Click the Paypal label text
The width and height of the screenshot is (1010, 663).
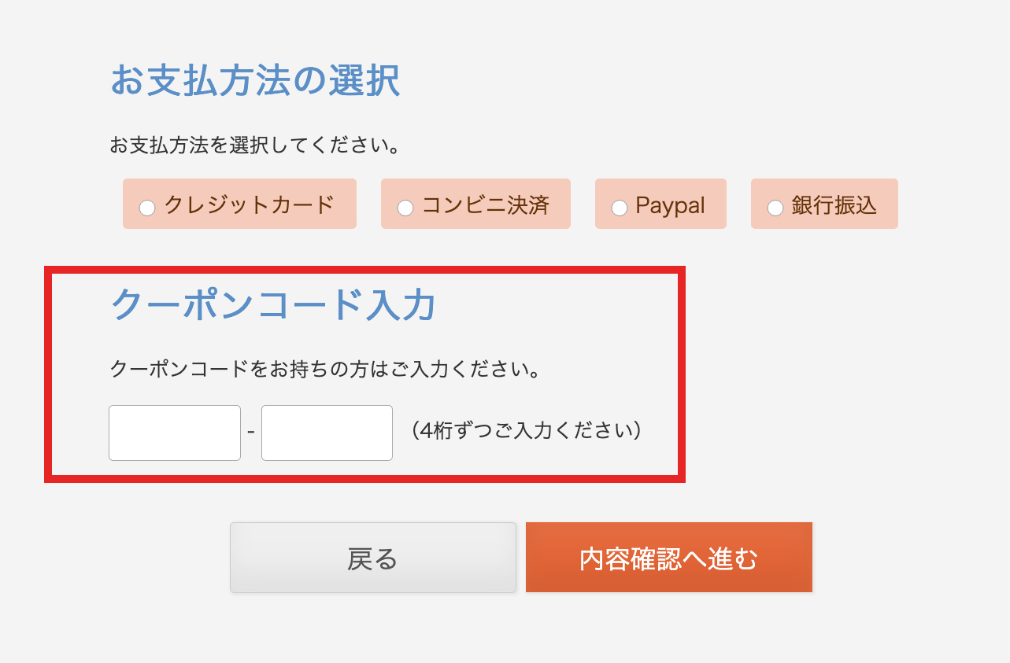670,205
